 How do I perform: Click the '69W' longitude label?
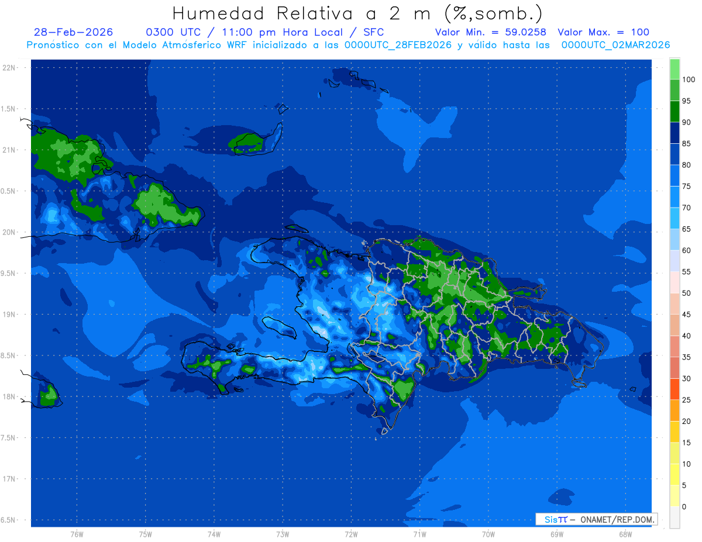tap(557, 534)
